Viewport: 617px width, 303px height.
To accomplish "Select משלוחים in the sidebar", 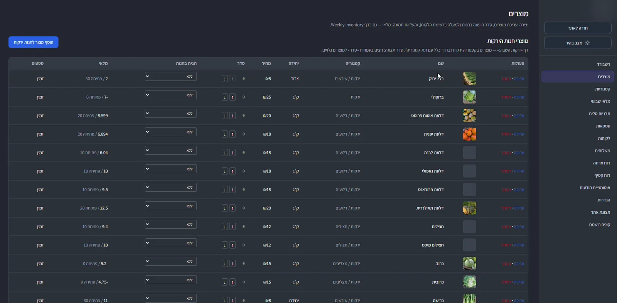I will click(578, 151).
